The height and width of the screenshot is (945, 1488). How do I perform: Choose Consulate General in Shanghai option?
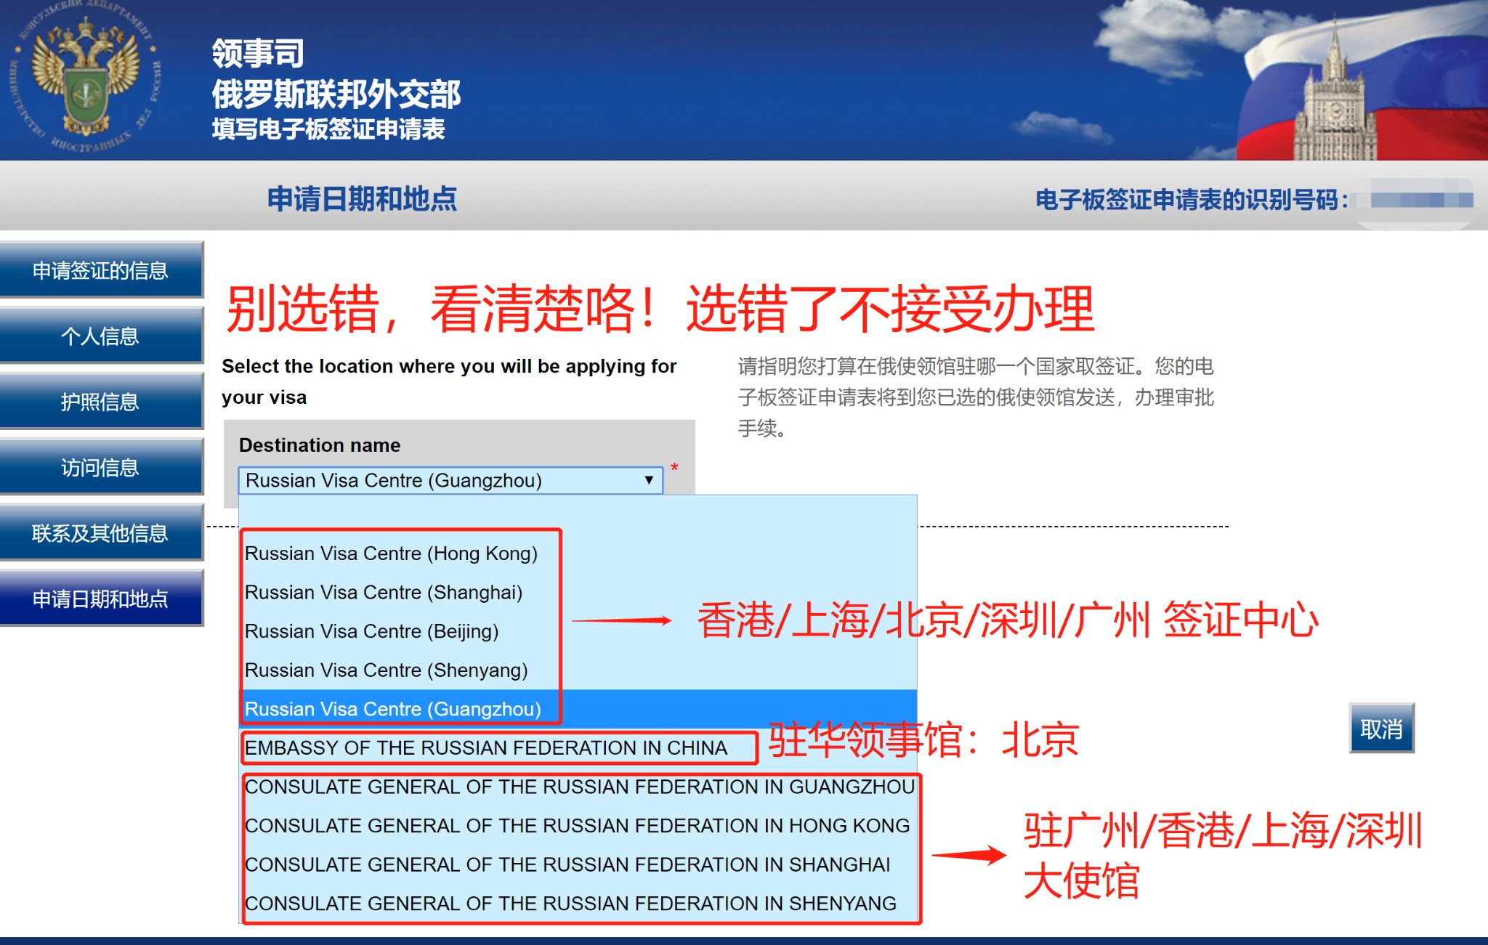567,864
